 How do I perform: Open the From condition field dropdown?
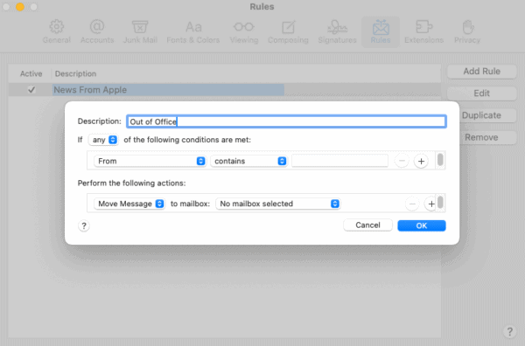[x=150, y=161]
